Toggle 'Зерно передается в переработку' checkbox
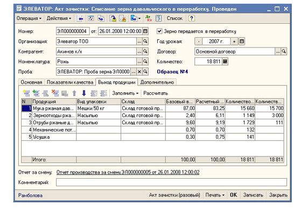The width and height of the screenshot is (307, 210). [x=159, y=31]
